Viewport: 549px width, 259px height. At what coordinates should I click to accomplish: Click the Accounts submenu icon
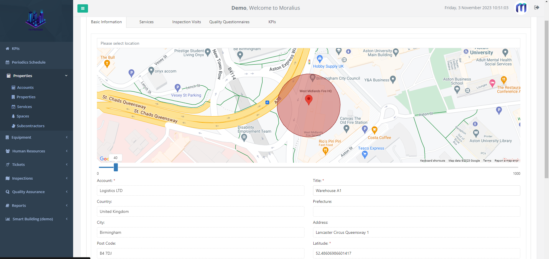13,88
